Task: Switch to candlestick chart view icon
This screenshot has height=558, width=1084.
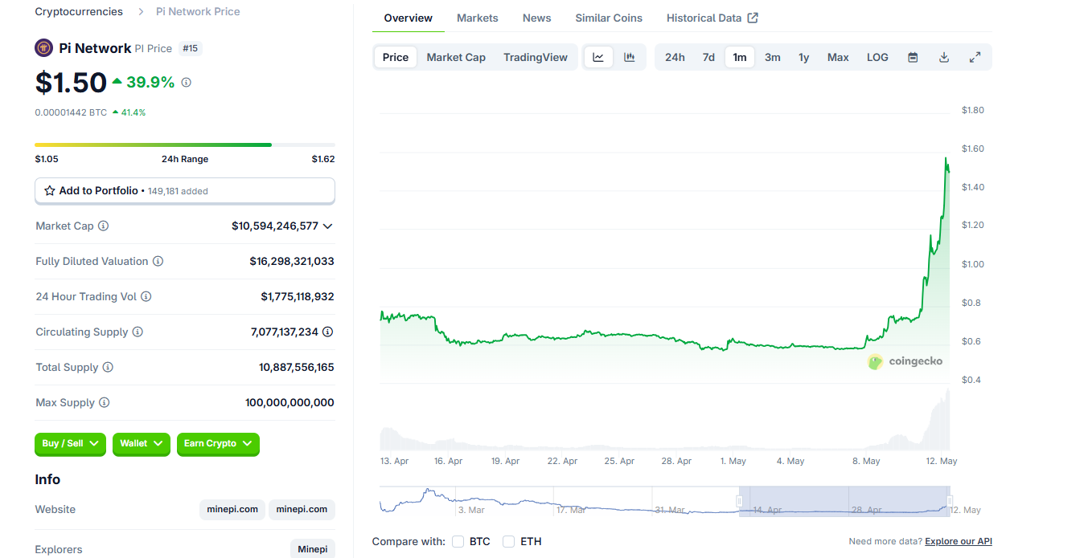Action: point(630,57)
